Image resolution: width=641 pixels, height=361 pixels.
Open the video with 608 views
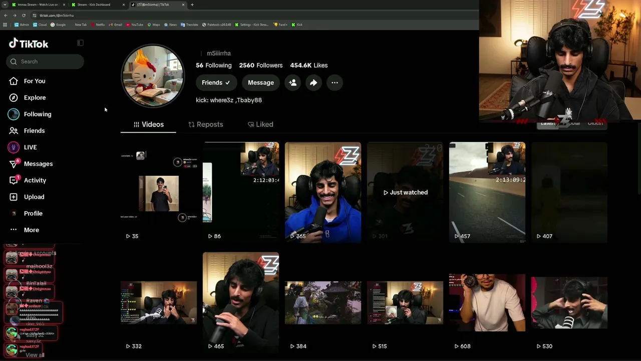pos(487,302)
